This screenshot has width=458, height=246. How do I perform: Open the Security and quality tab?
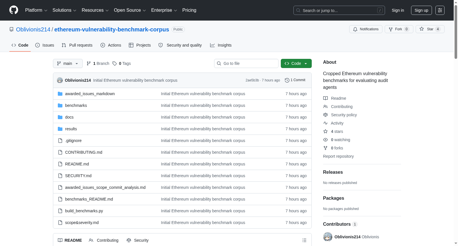180,45
